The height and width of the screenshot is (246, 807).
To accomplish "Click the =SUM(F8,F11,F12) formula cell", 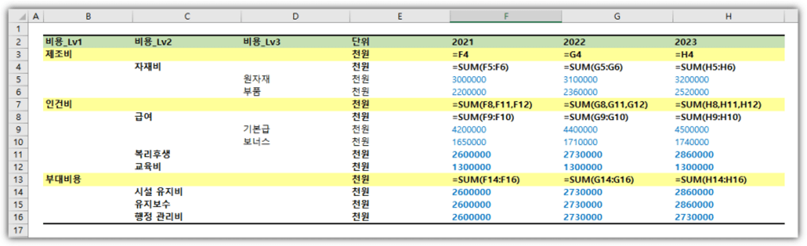I will (506, 104).
